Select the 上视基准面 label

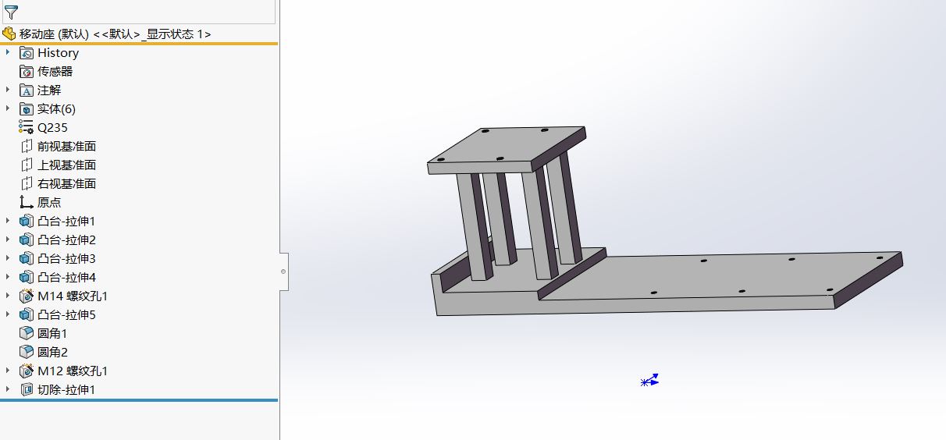(x=66, y=165)
